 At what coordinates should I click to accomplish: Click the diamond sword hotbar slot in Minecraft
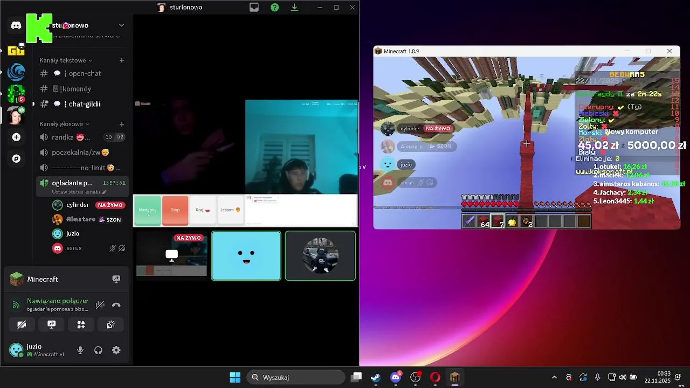pyautogui.click(x=469, y=221)
